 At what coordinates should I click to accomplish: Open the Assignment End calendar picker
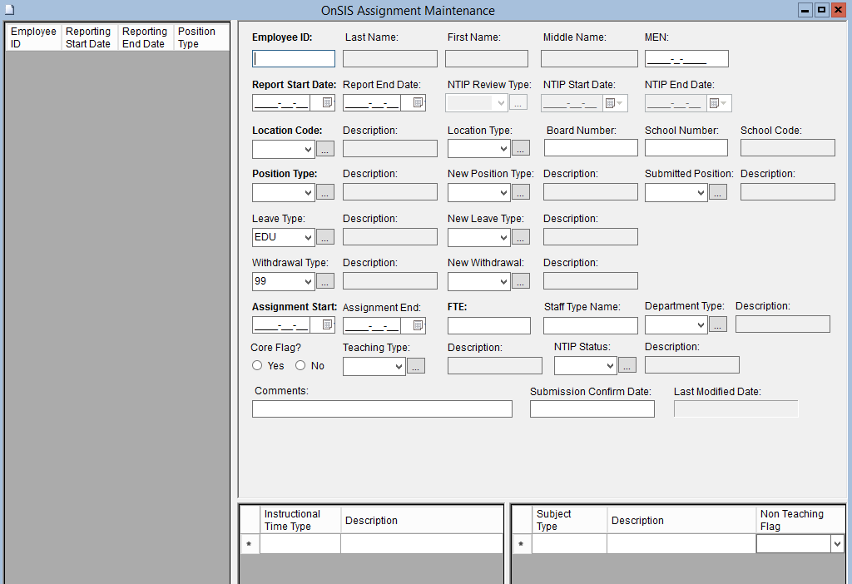click(418, 325)
